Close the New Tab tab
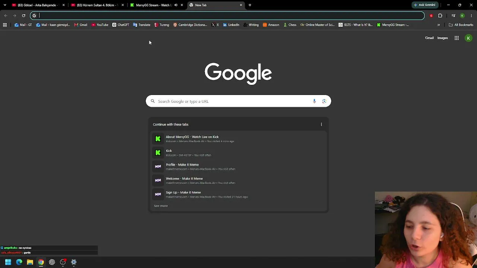The width and height of the screenshot is (477, 268). coord(241,5)
